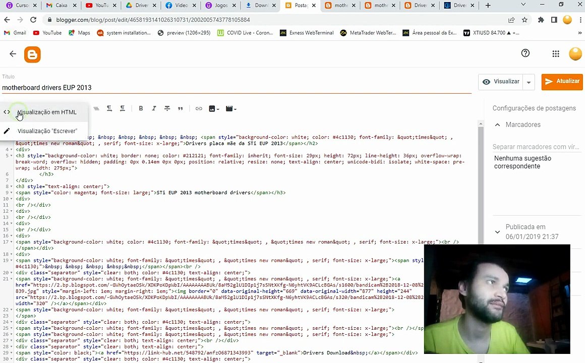
Task: Set right-to-left text direction
Action: (x=123, y=108)
